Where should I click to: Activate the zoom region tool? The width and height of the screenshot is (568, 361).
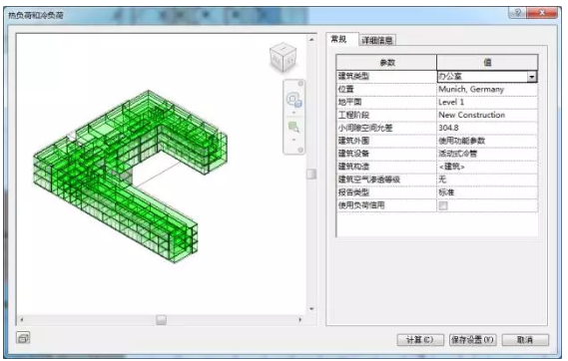tap(293, 127)
